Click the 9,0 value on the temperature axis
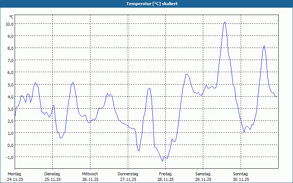The height and width of the screenshot is (183, 293). coord(11,36)
